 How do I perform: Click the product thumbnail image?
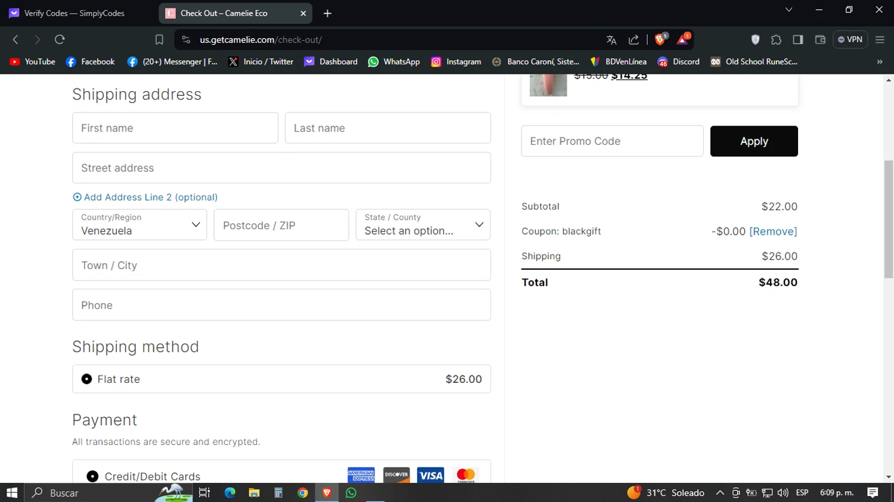(x=548, y=85)
